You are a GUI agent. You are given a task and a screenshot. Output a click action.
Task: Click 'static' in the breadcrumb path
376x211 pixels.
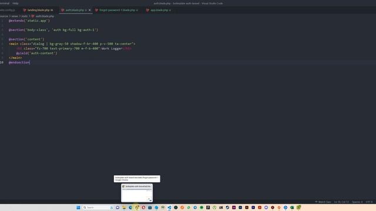[25, 16]
